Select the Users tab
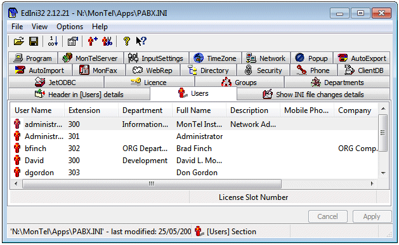The image size is (399, 245). (x=193, y=93)
